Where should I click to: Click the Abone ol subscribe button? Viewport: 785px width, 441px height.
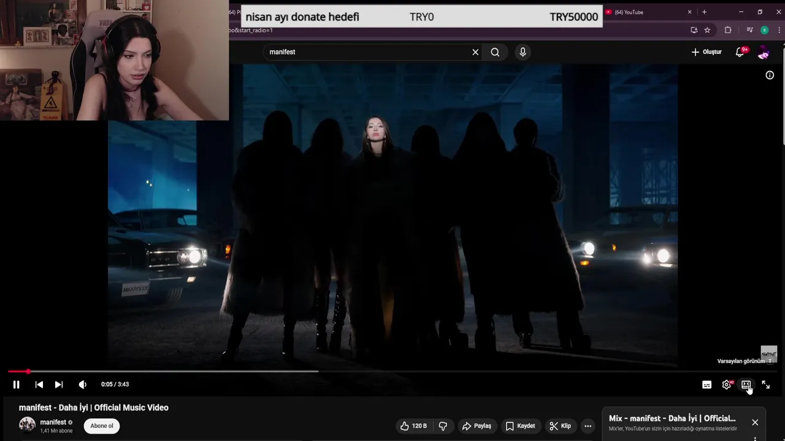pyautogui.click(x=102, y=426)
